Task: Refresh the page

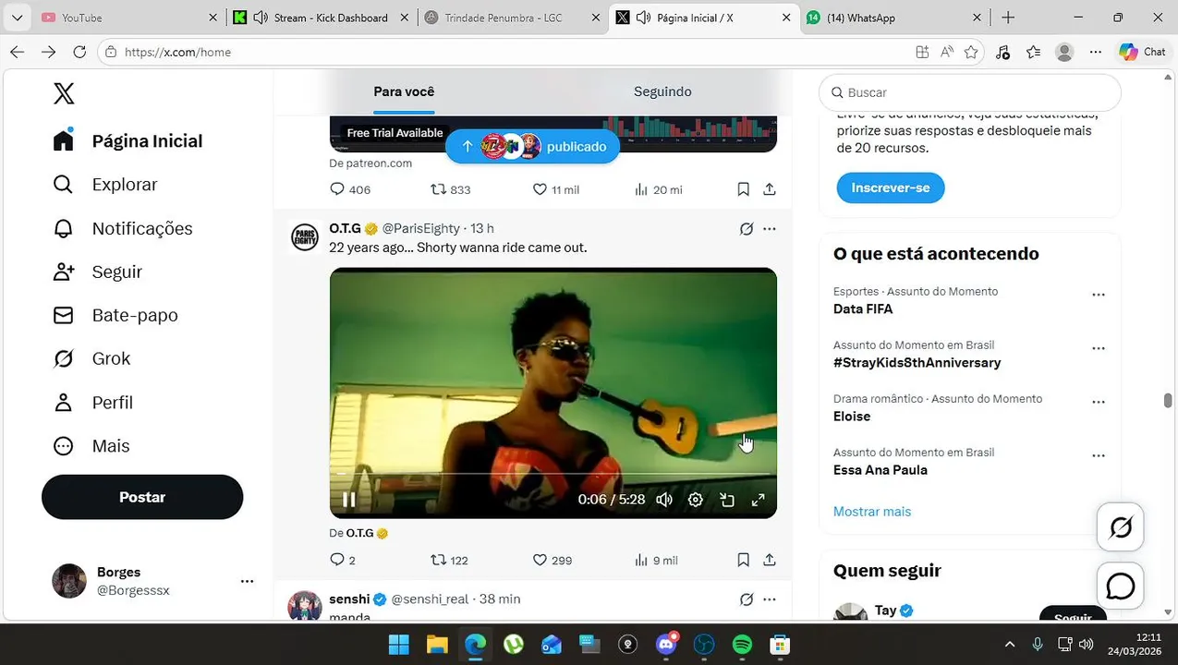Action: tap(79, 52)
